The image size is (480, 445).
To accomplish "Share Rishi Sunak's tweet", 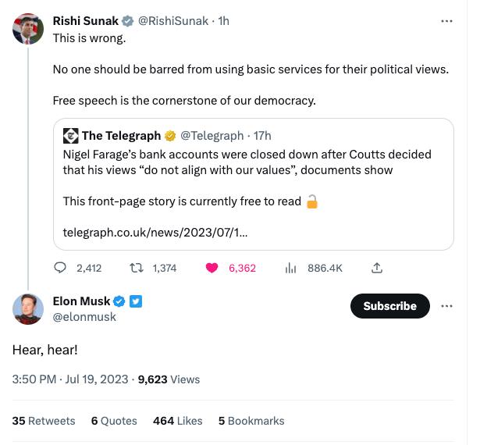I will pyautogui.click(x=376, y=268).
